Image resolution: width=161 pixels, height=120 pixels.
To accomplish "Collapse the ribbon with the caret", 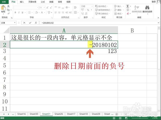I will pos(158,18).
